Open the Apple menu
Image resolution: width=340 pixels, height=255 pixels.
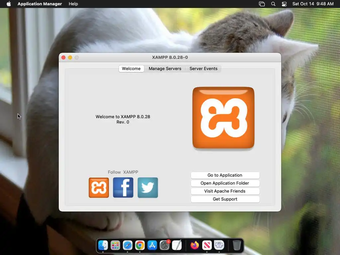pos(9,4)
